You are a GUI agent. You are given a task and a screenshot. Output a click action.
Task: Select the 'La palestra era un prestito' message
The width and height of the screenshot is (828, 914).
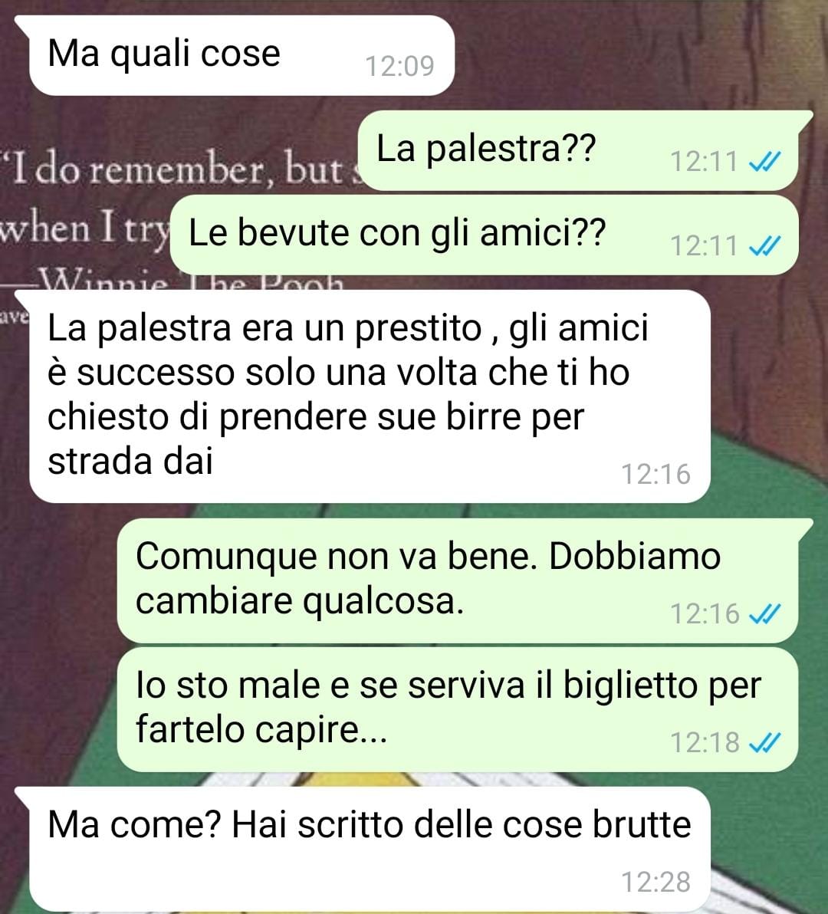(370, 396)
